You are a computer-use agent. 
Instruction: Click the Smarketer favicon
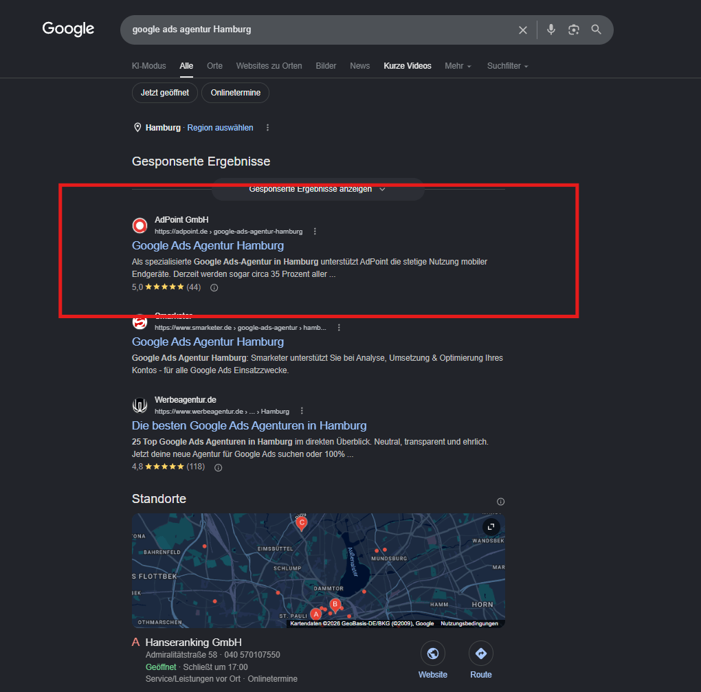pyautogui.click(x=140, y=322)
